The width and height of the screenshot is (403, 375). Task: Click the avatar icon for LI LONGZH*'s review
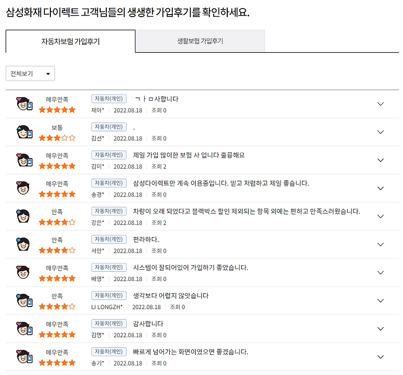(24, 301)
